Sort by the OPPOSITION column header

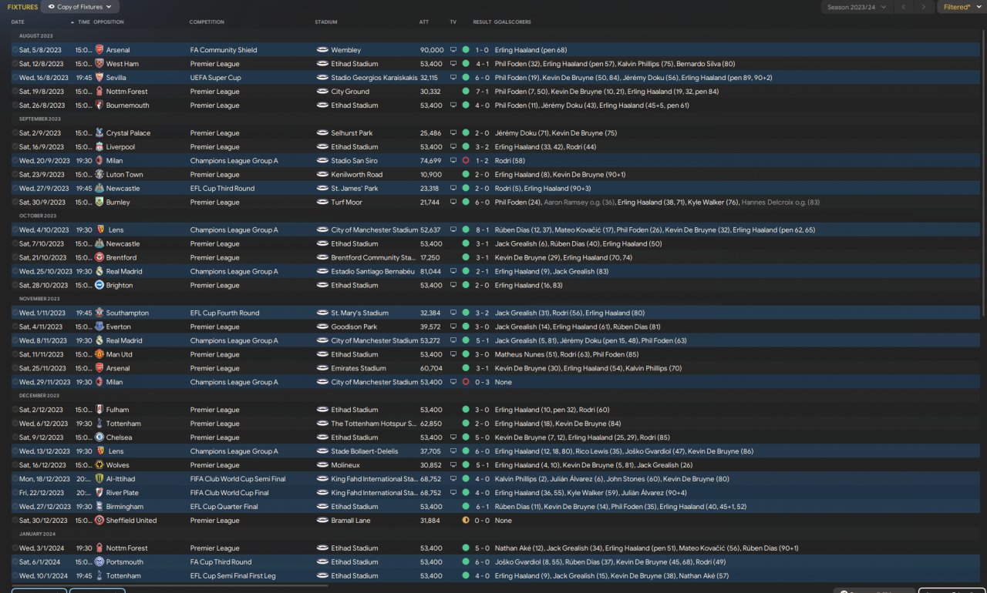click(x=109, y=22)
